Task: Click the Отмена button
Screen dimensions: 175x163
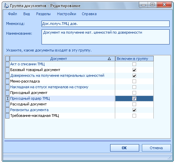Action: pyautogui.click(x=156, y=148)
